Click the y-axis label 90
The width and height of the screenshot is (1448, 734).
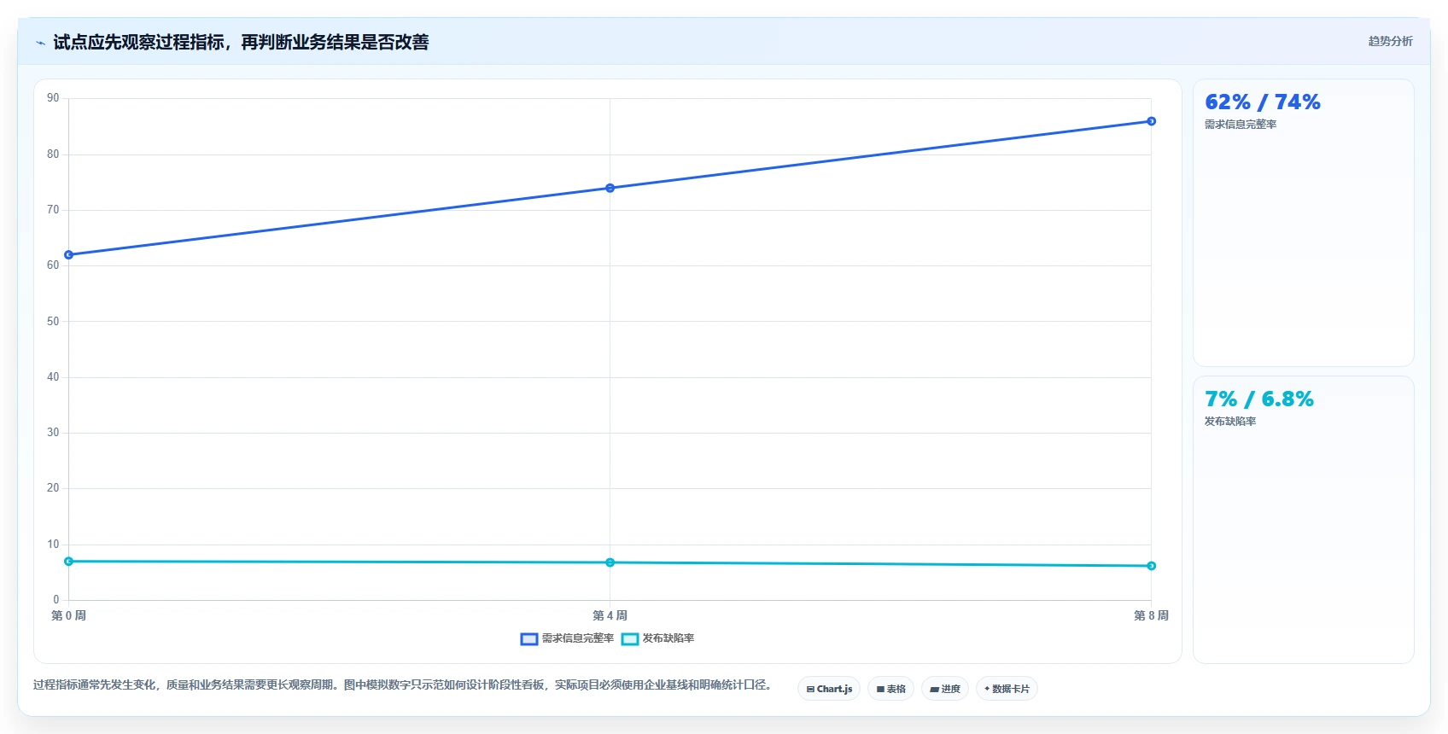pyautogui.click(x=53, y=98)
